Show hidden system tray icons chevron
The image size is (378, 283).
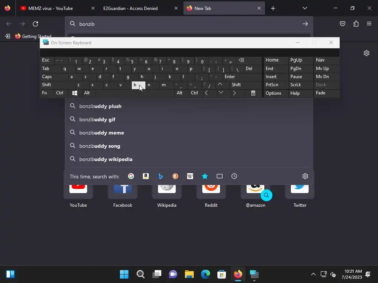pyautogui.click(x=313, y=274)
